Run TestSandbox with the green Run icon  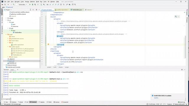coord(30,4)
